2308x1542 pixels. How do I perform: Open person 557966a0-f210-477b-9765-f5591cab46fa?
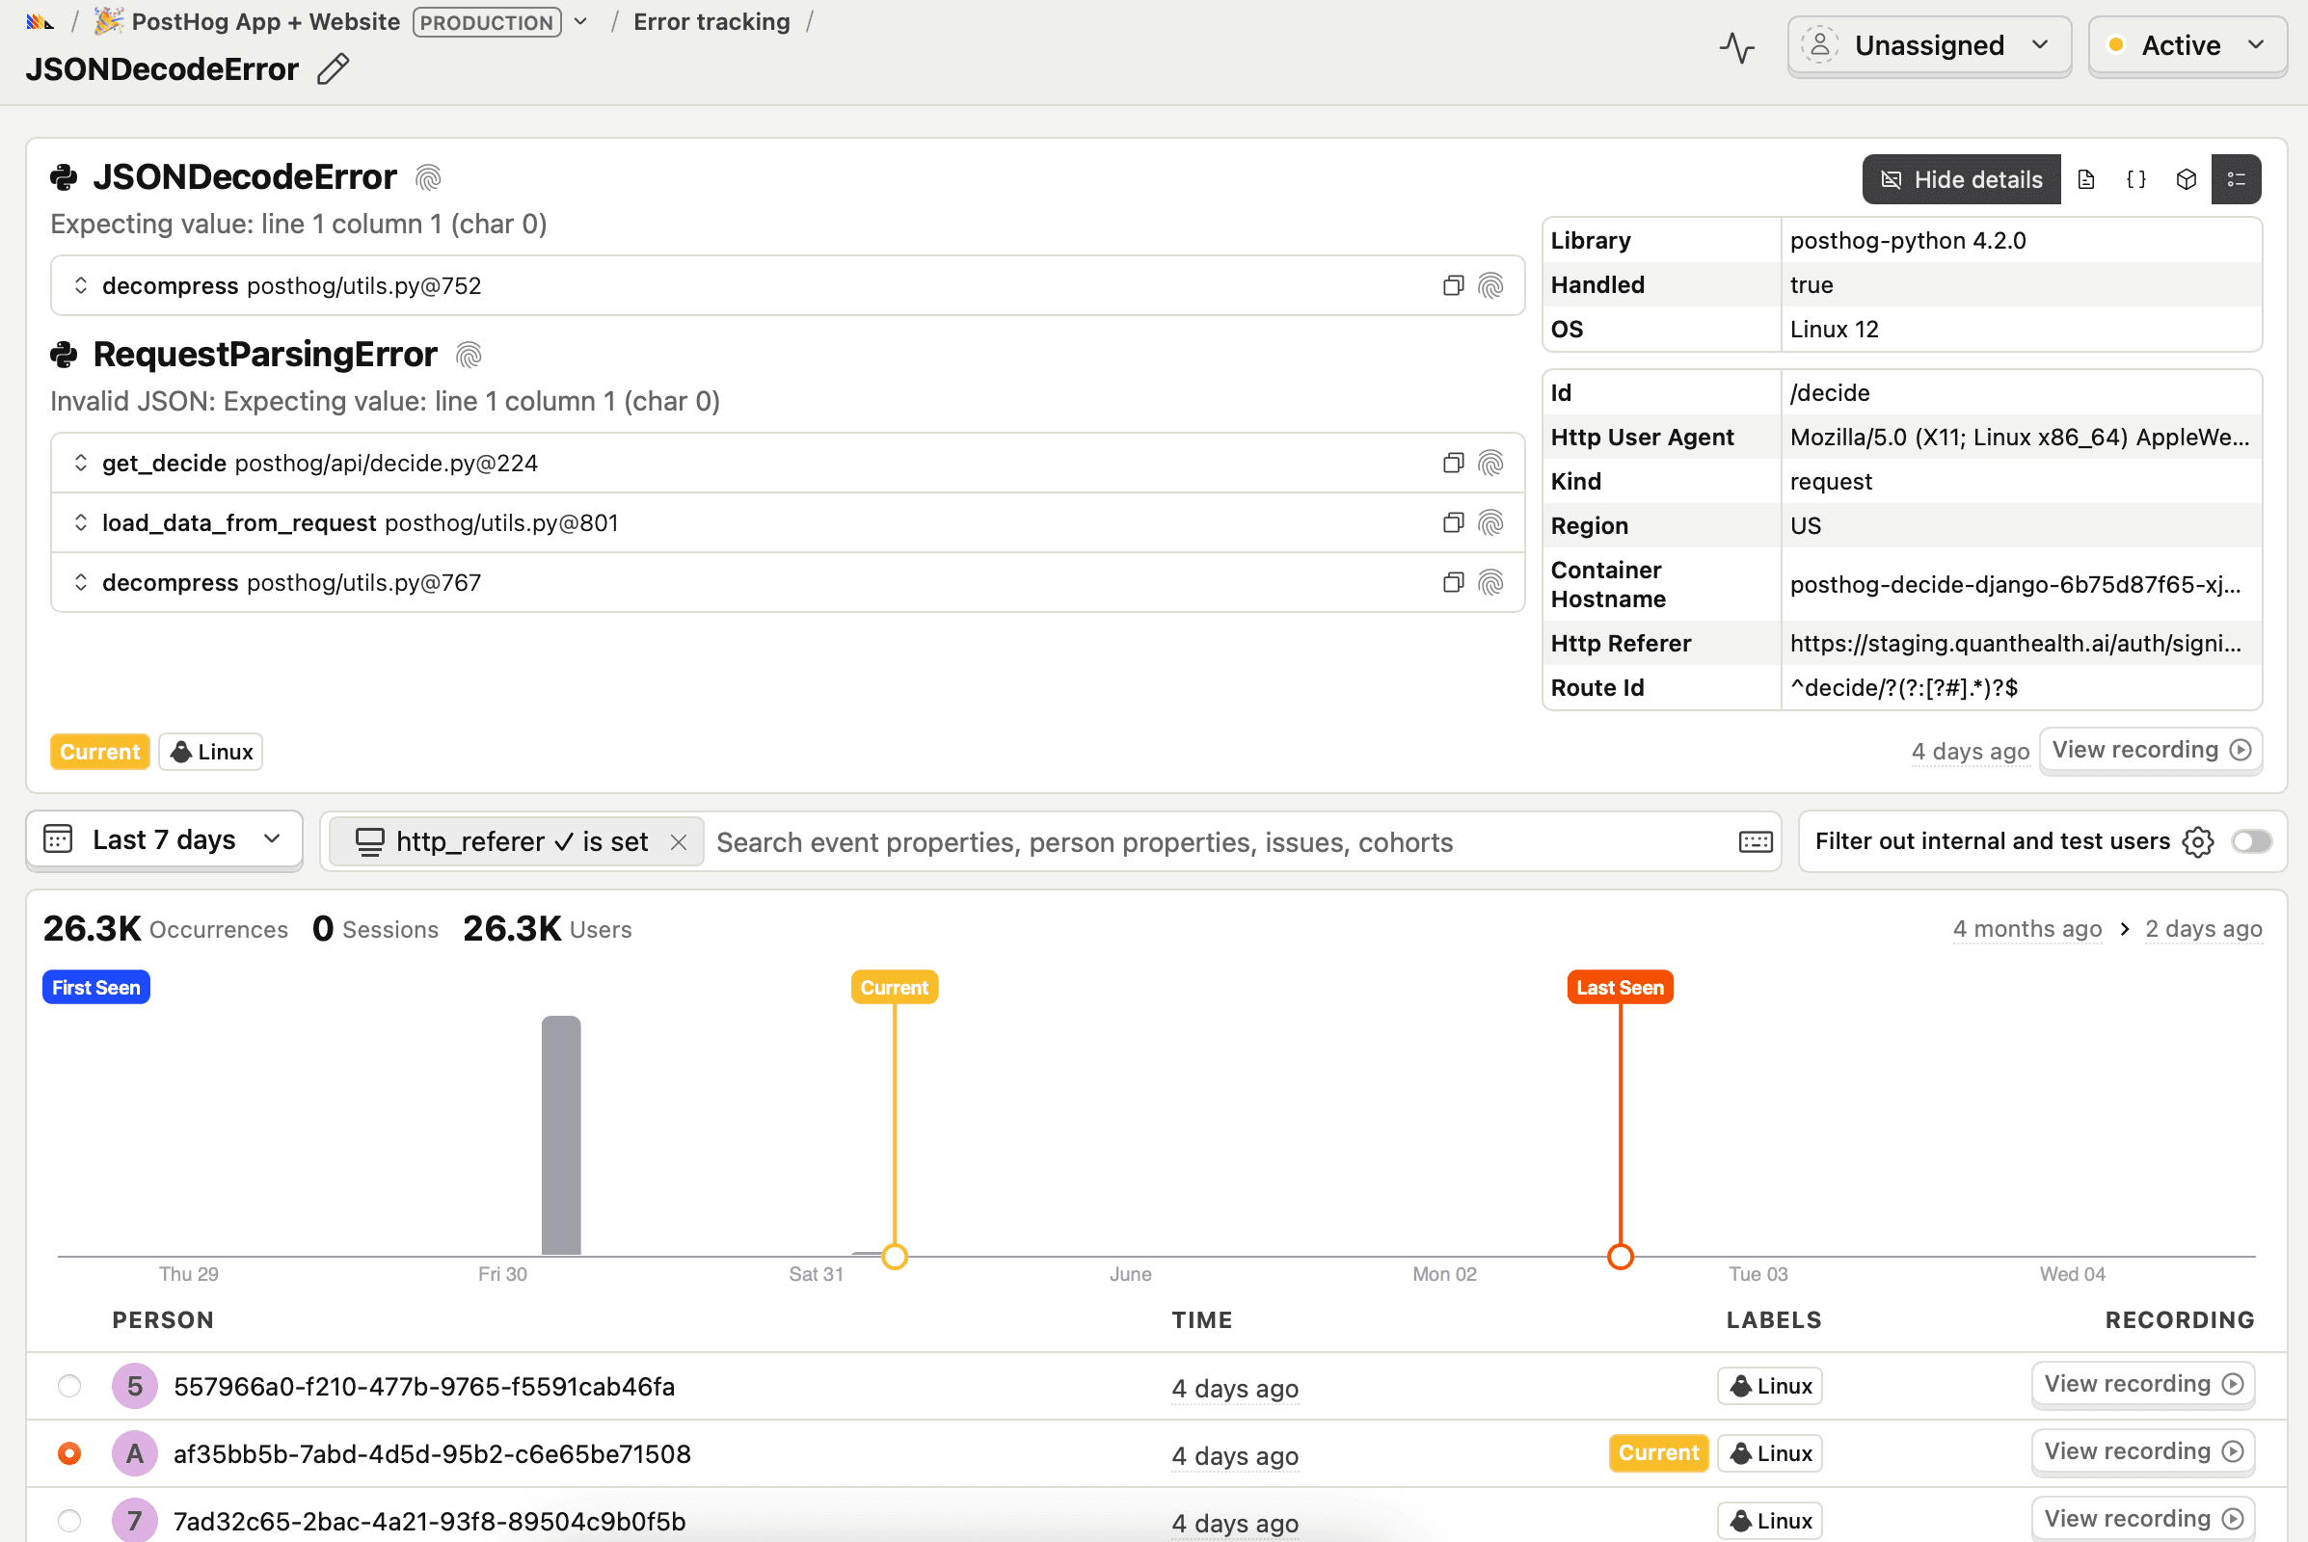424,1388
